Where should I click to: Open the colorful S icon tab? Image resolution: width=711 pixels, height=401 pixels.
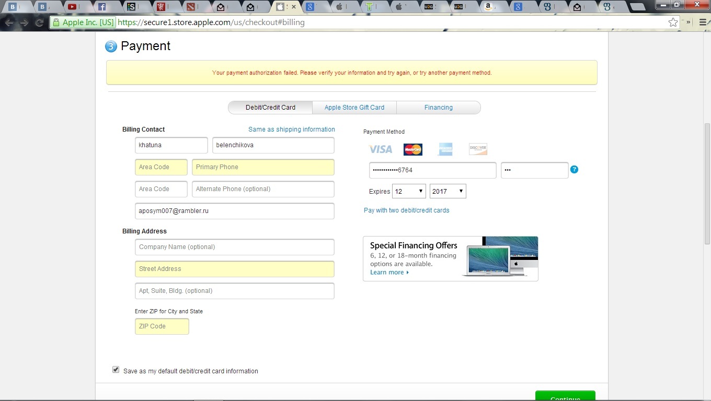pyautogui.click(x=132, y=7)
